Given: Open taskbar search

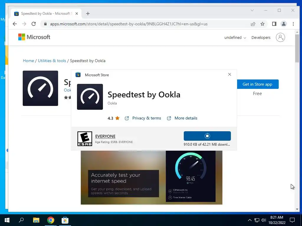Looking at the screenshot, I should [21, 220].
